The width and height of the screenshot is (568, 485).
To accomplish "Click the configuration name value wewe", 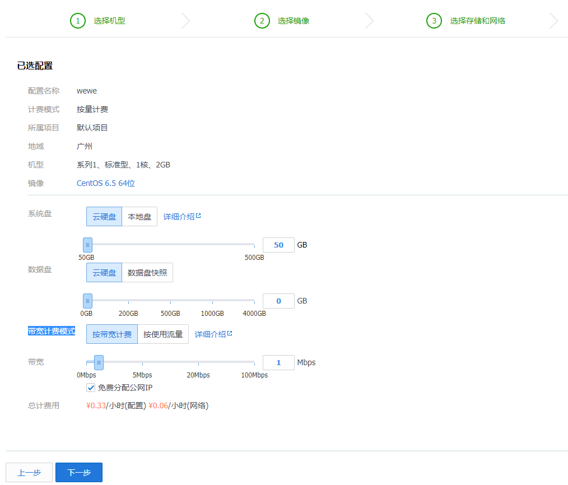I will pyautogui.click(x=87, y=91).
